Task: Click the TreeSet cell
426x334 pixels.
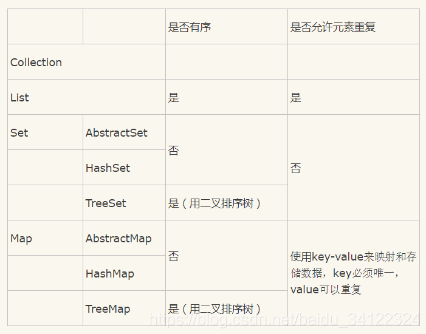Action: (x=124, y=203)
